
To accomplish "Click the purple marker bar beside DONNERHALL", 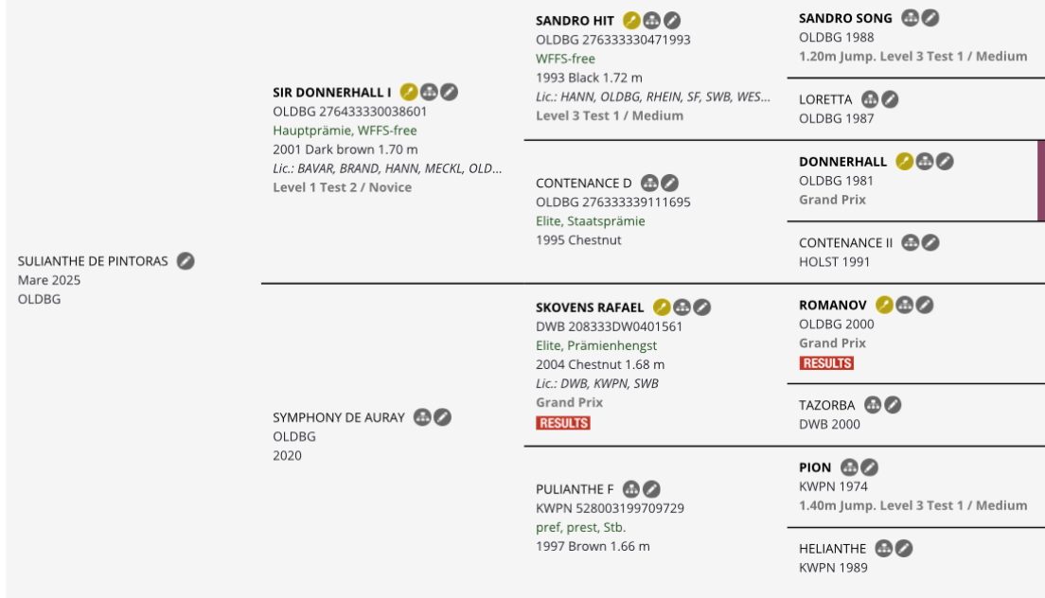I will (x=1041, y=181).
